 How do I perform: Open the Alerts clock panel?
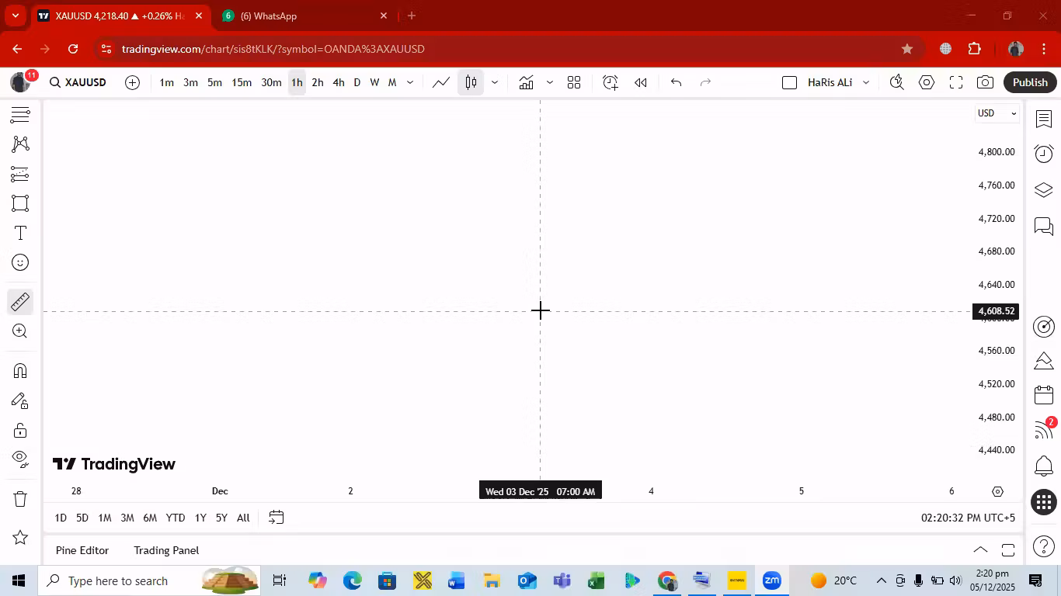[1044, 154]
